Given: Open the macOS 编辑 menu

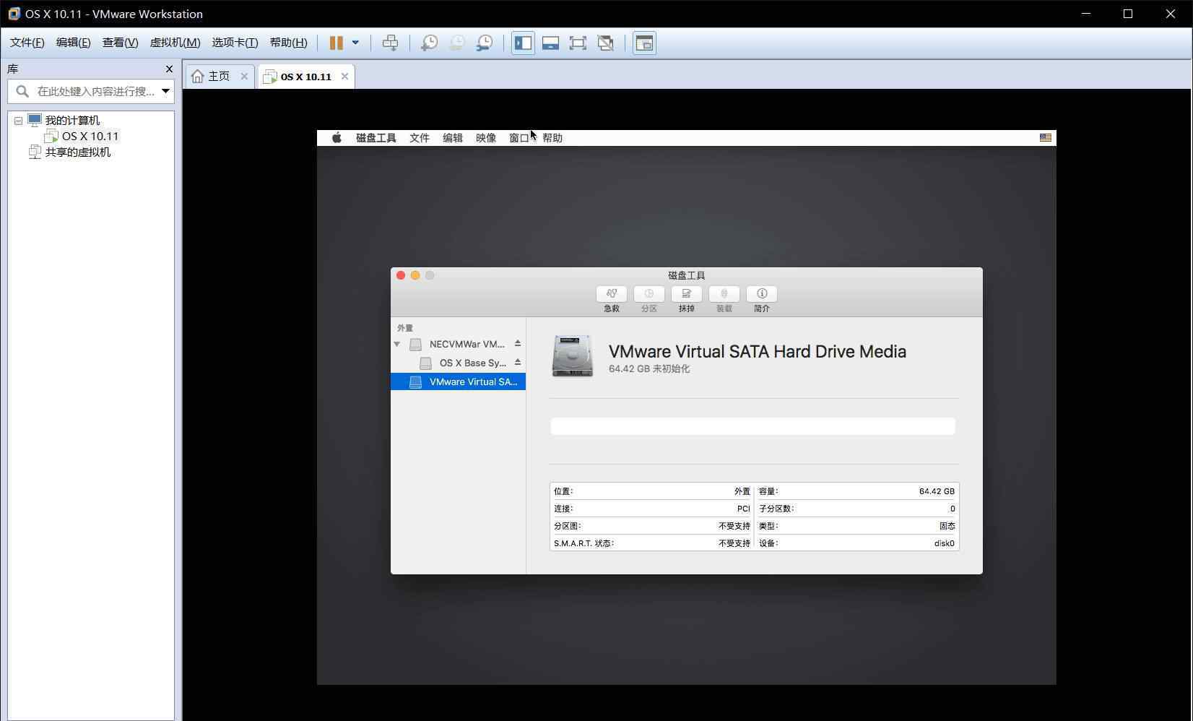Looking at the screenshot, I should click(x=453, y=138).
